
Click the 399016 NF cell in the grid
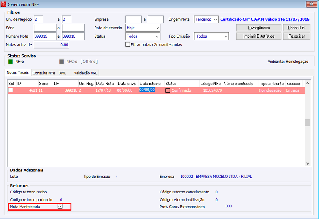pos(71,90)
